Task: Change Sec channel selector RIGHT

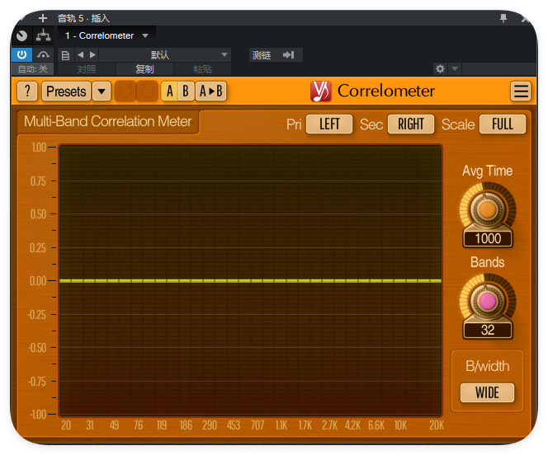Action: click(x=411, y=124)
